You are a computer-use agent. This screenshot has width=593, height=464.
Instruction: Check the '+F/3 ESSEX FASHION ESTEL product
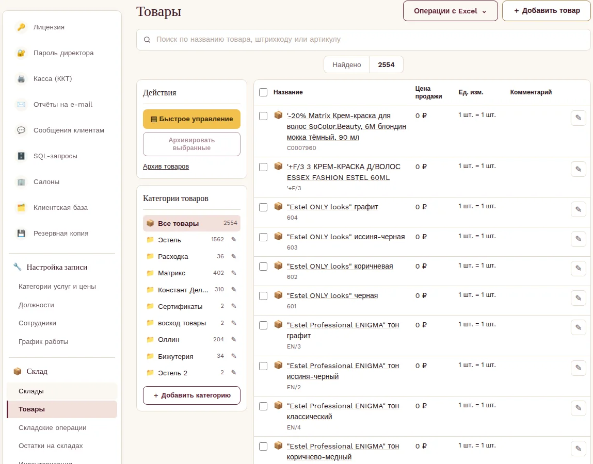tap(263, 167)
